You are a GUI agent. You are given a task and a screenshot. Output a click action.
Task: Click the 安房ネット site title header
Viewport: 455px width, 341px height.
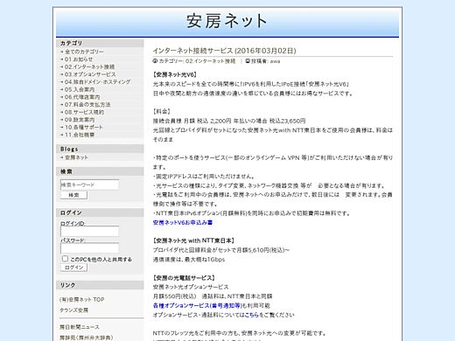(x=227, y=21)
